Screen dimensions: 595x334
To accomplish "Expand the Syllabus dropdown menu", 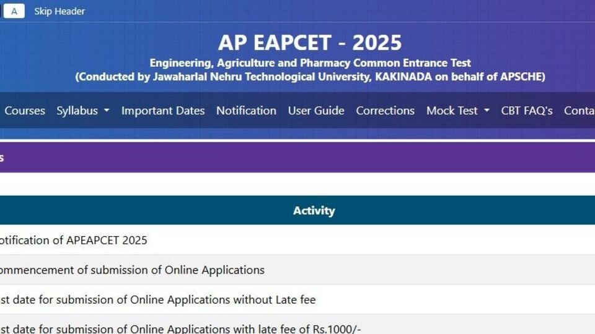I will pos(83,111).
